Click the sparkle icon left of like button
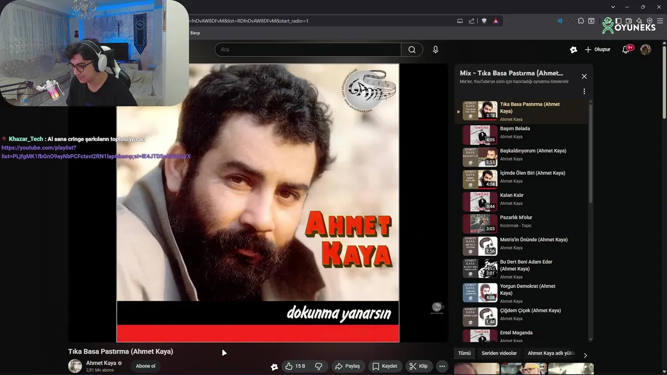Screen dimensions: 667x375 275,367
